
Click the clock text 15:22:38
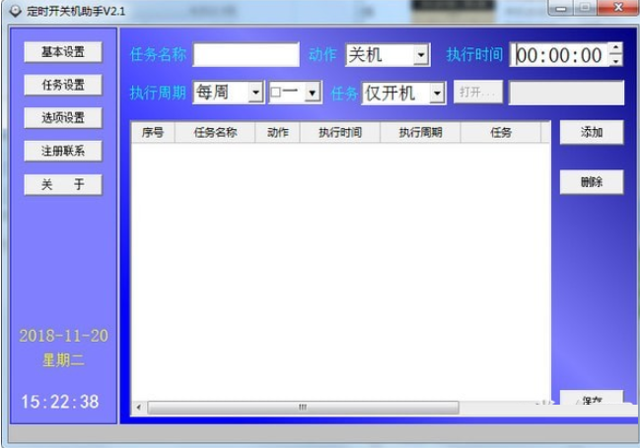(x=60, y=402)
